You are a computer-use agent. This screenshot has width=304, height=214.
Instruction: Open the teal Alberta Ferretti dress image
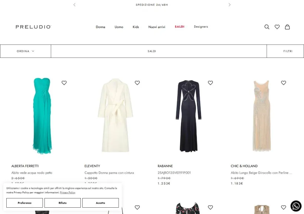(x=43, y=116)
